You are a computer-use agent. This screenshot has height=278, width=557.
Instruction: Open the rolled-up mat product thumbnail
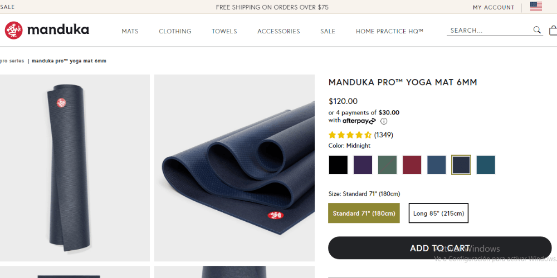point(75,168)
